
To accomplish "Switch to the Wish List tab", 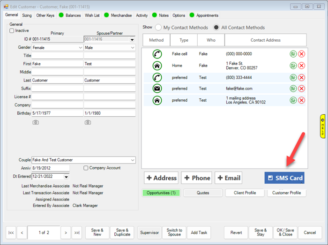I will coord(92,15).
